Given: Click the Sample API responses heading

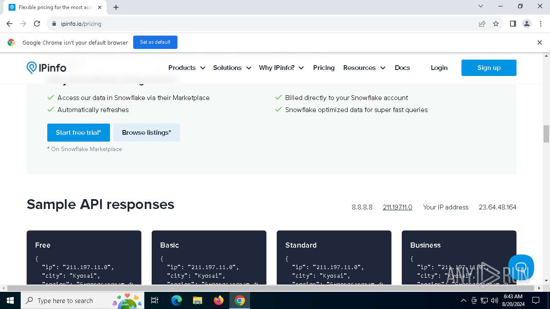Looking at the screenshot, I should coord(101,204).
